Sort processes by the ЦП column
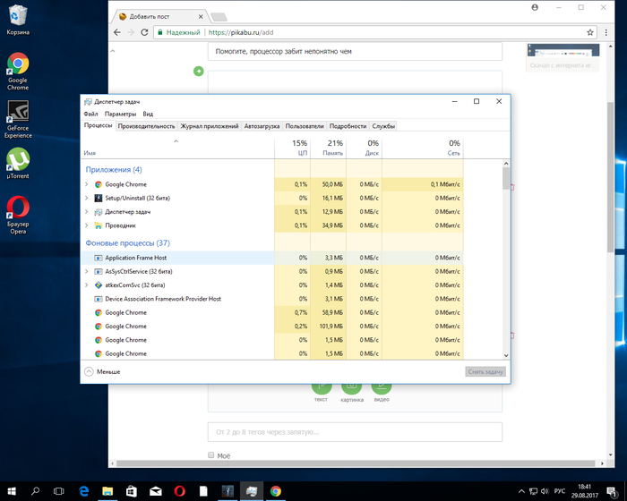 click(292, 148)
